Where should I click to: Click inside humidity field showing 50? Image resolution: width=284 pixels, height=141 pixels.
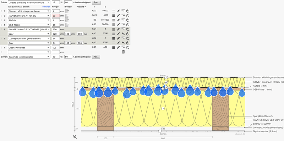tap(68, 57)
